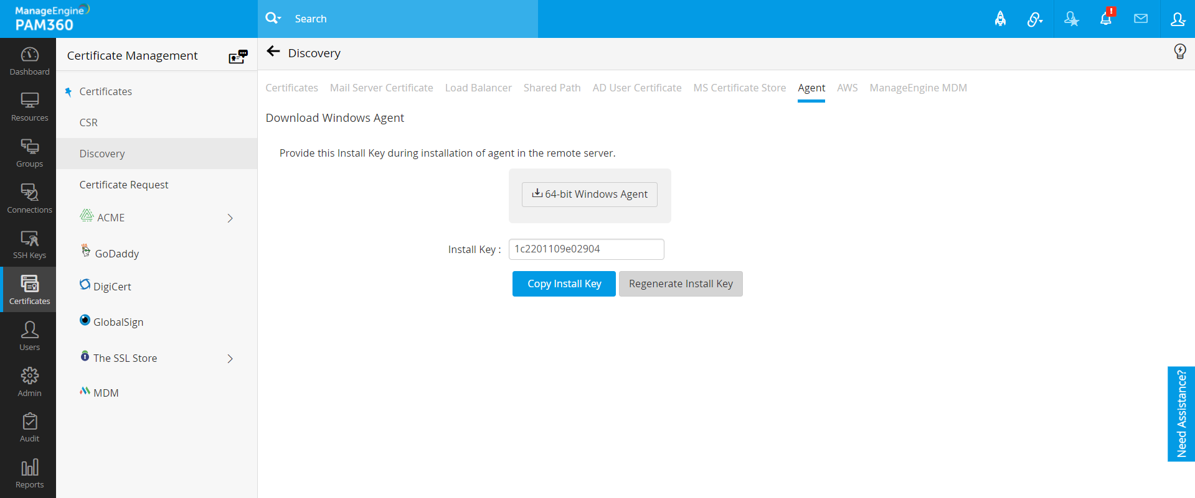Open the Audit module
The height and width of the screenshot is (498, 1195).
(29, 428)
